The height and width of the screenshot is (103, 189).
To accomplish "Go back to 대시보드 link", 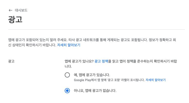I will coord(21,10).
